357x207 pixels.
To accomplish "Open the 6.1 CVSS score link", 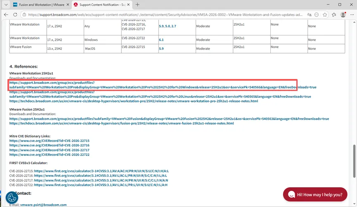I will [x=161, y=40].
